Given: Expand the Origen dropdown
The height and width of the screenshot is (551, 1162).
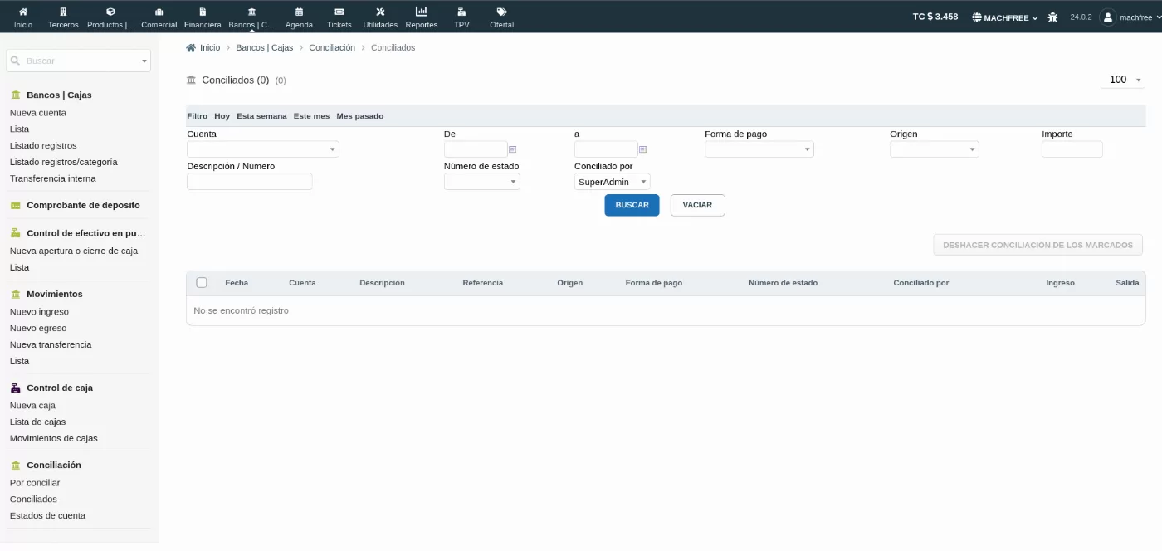Looking at the screenshot, I should click(x=935, y=149).
